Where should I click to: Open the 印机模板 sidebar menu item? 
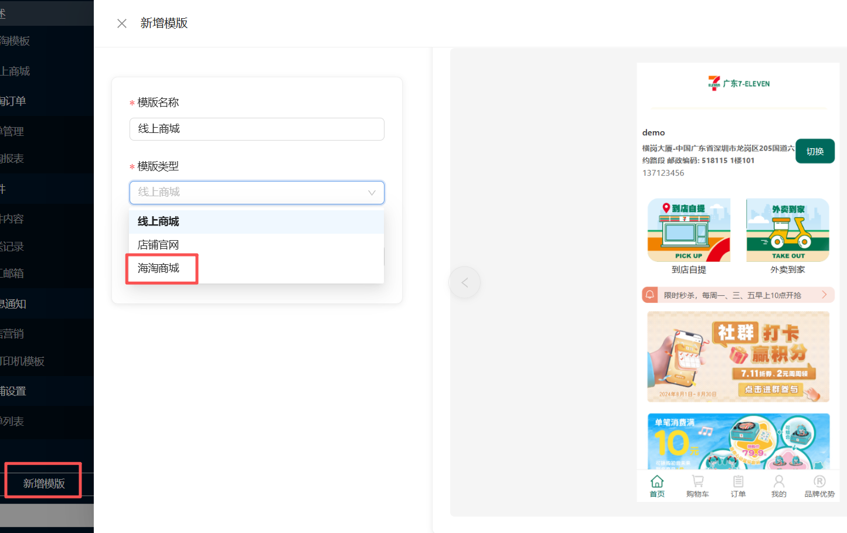tap(23, 361)
